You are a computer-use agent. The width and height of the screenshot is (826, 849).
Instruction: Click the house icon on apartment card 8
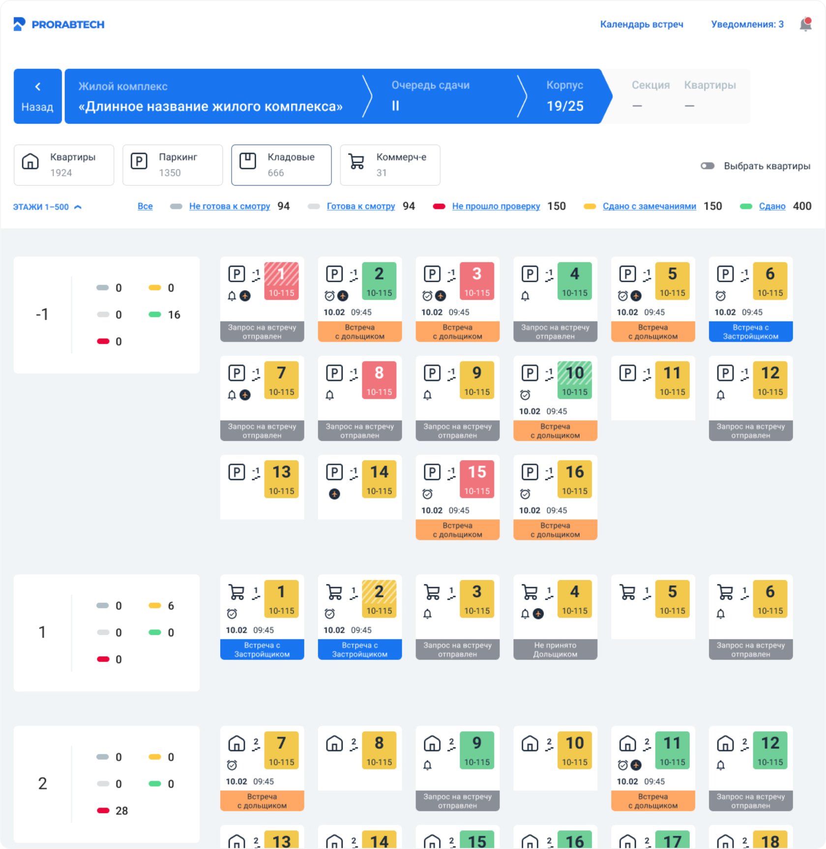[x=334, y=743]
